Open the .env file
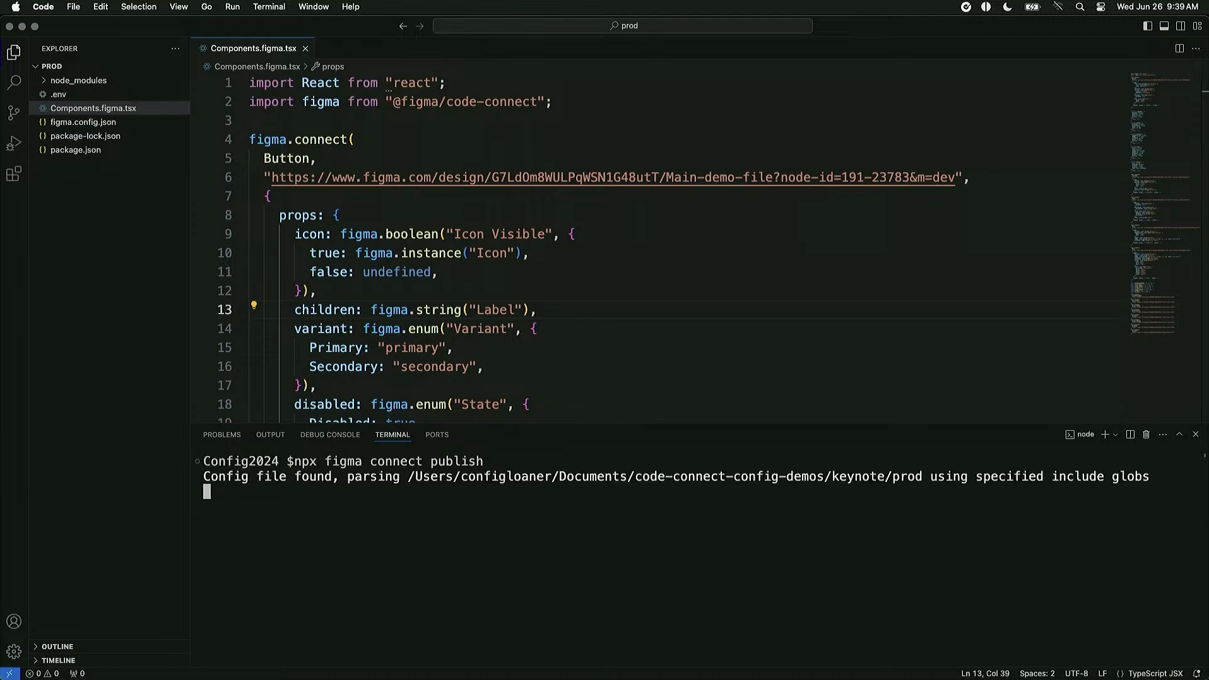 (x=109, y=94)
